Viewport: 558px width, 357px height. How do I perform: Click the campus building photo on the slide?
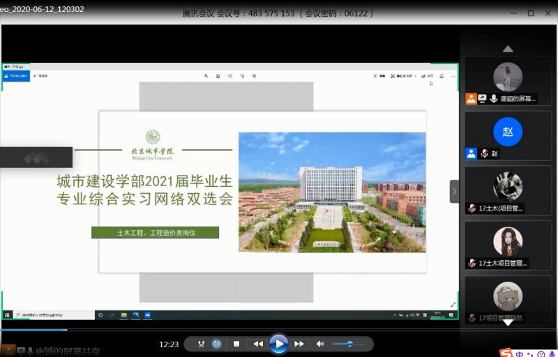332,192
